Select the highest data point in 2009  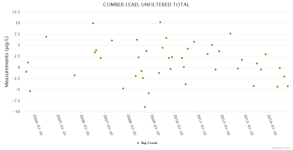click(x=160, y=22)
